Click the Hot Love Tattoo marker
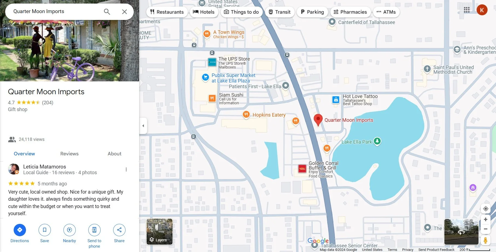Viewport: 496px width, 252px height. click(336, 100)
